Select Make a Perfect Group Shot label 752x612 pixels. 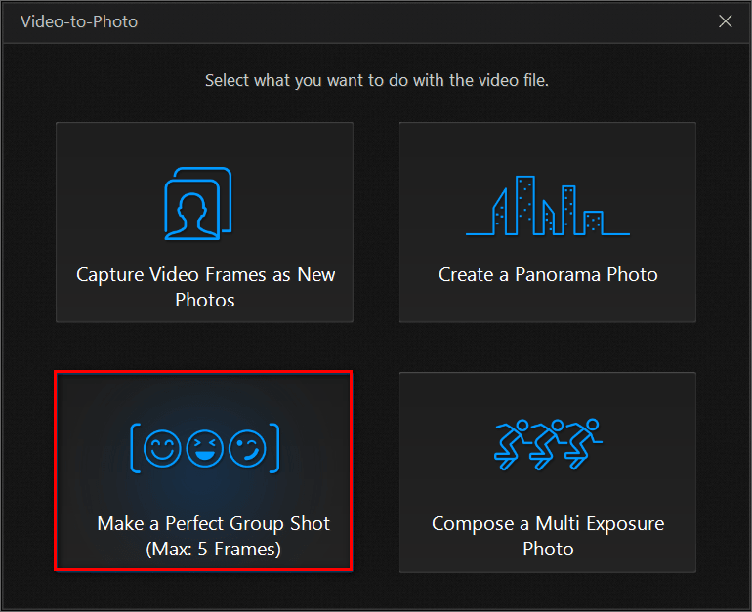(214, 523)
